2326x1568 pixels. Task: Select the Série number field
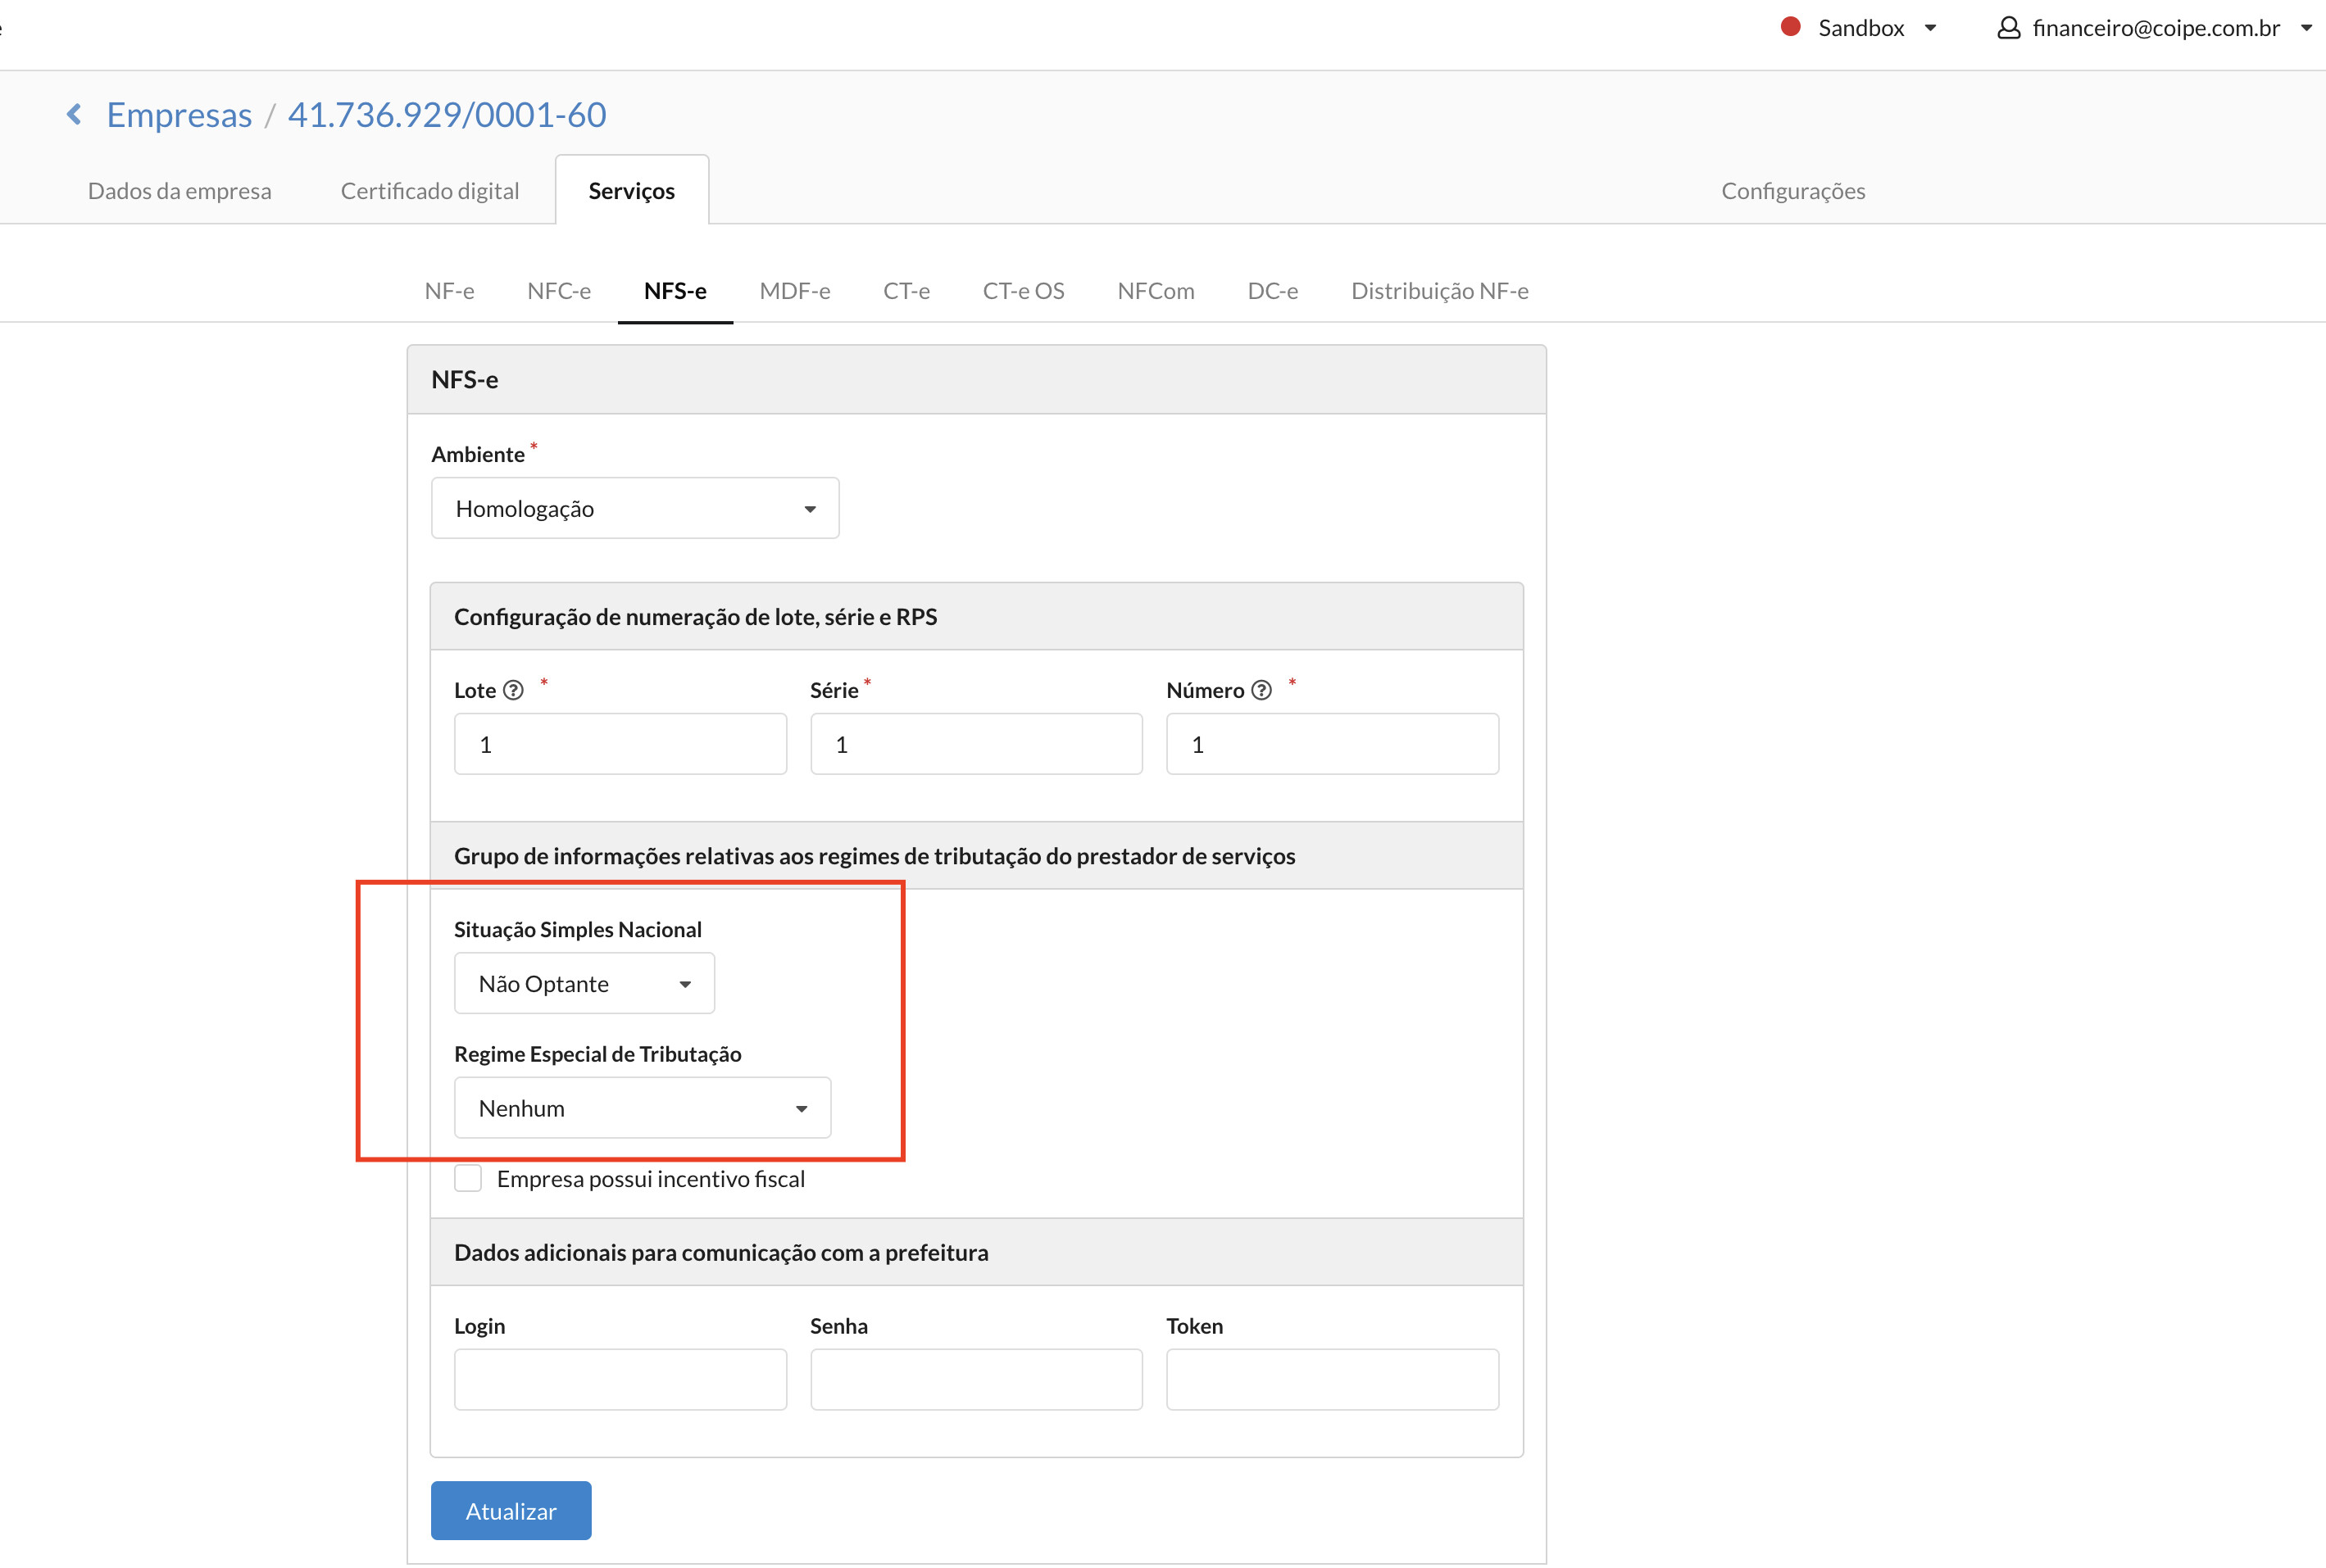[x=976, y=743]
